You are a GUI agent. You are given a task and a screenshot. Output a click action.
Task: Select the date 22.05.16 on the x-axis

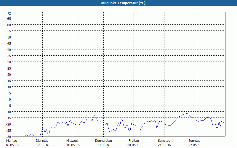pyautogui.click(x=195, y=145)
